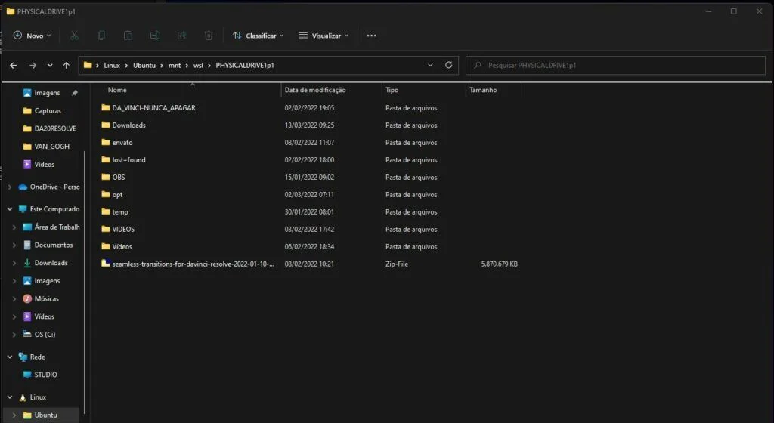Viewport: 774px width, 423px height.
Task: Open the three-dots more options menu
Action: [x=372, y=36]
